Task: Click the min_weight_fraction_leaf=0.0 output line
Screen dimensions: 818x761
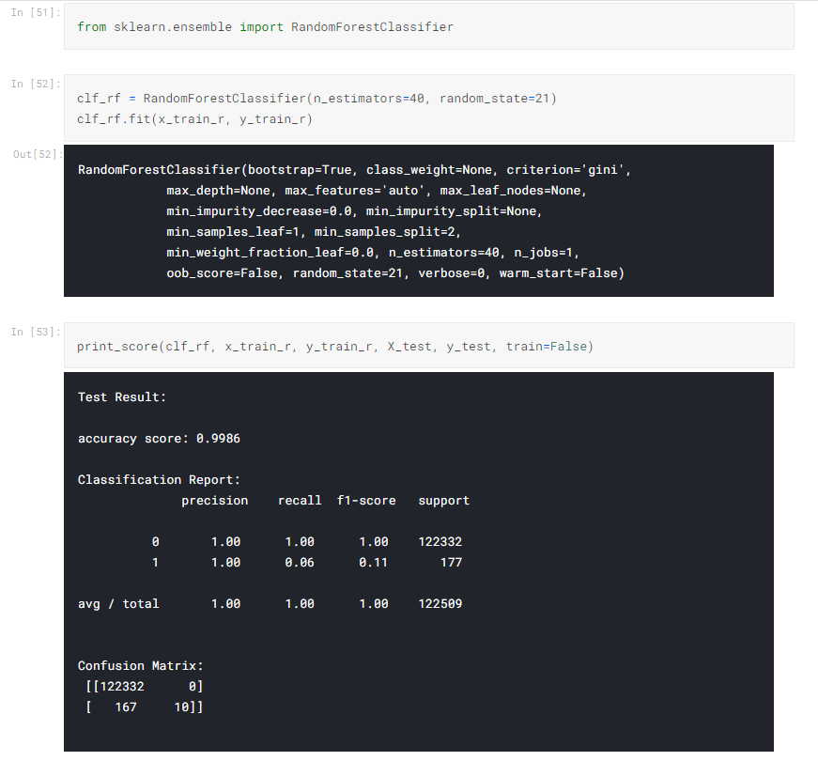Action: [x=373, y=253]
